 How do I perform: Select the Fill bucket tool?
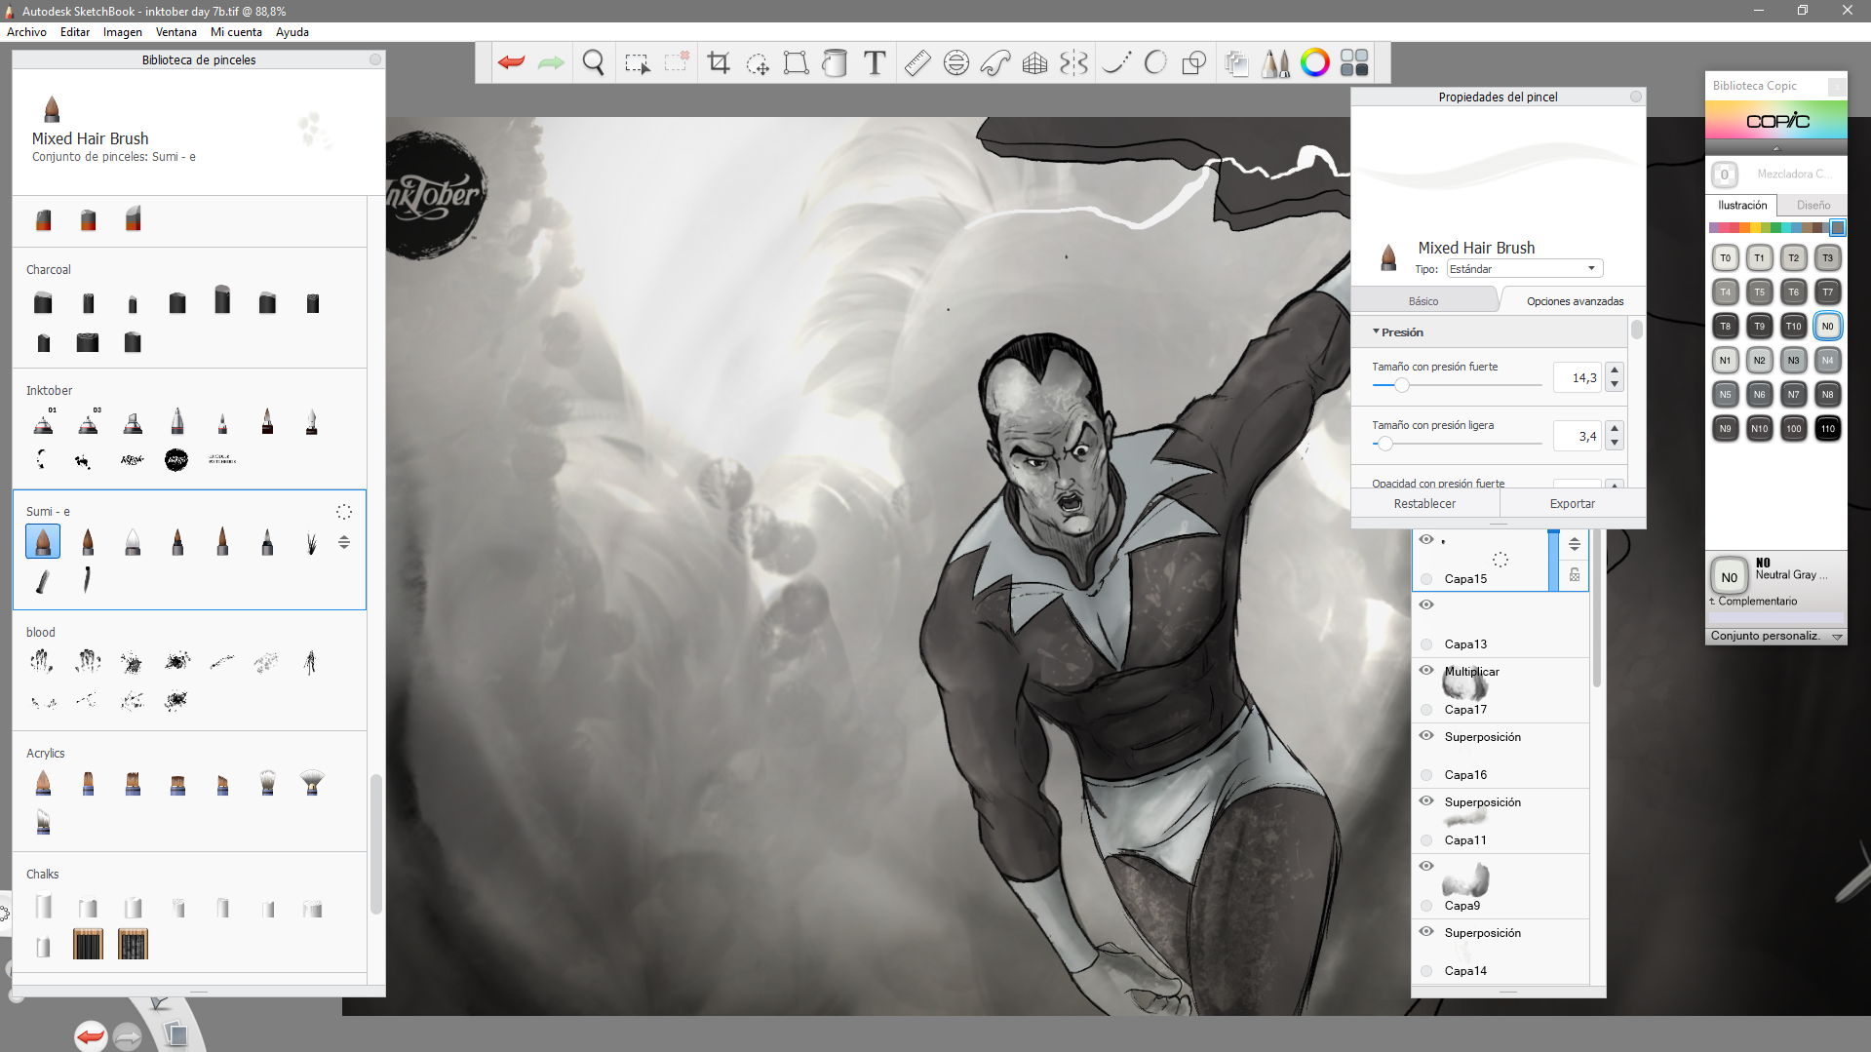835,63
